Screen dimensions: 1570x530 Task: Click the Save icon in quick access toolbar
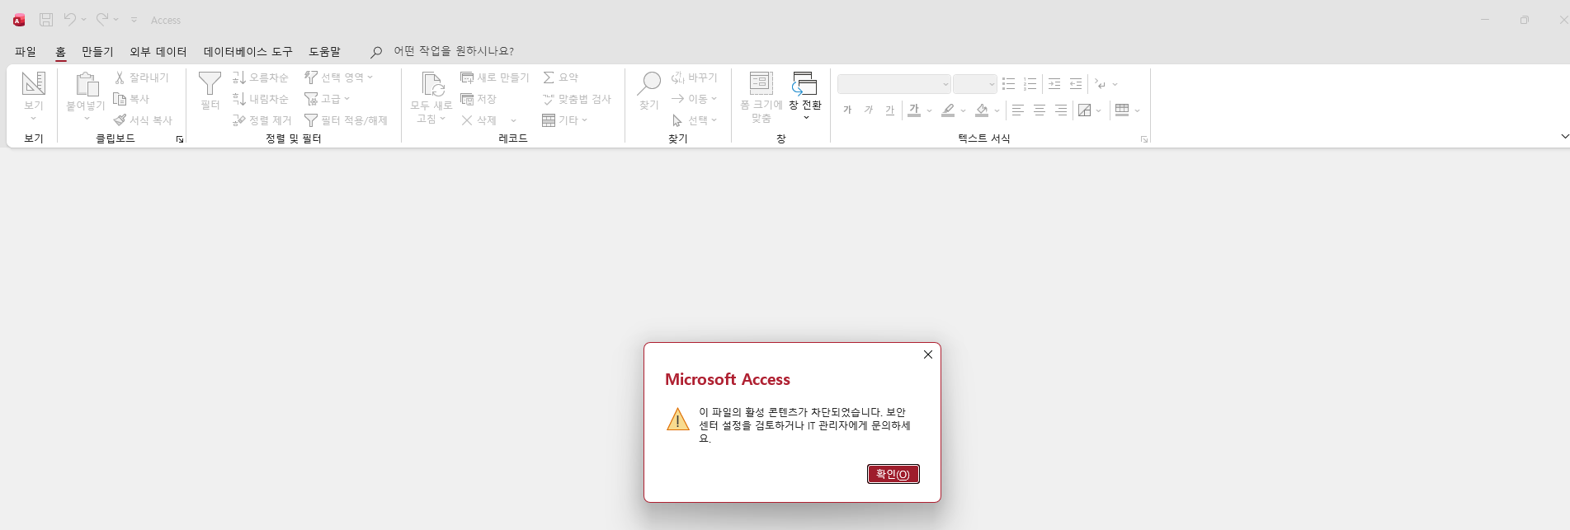[x=46, y=20]
